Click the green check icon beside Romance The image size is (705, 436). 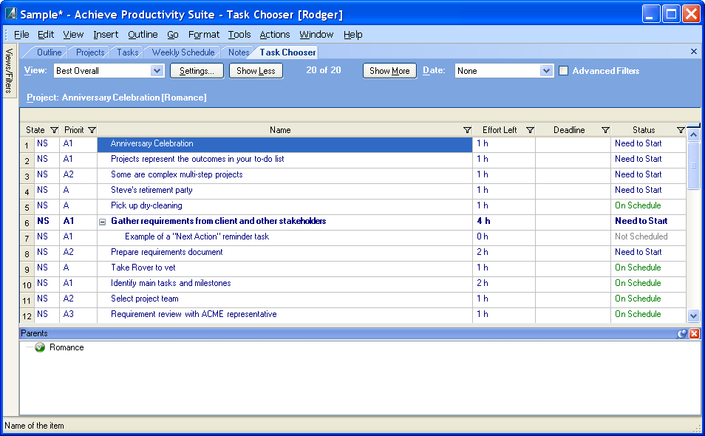click(x=40, y=347)
